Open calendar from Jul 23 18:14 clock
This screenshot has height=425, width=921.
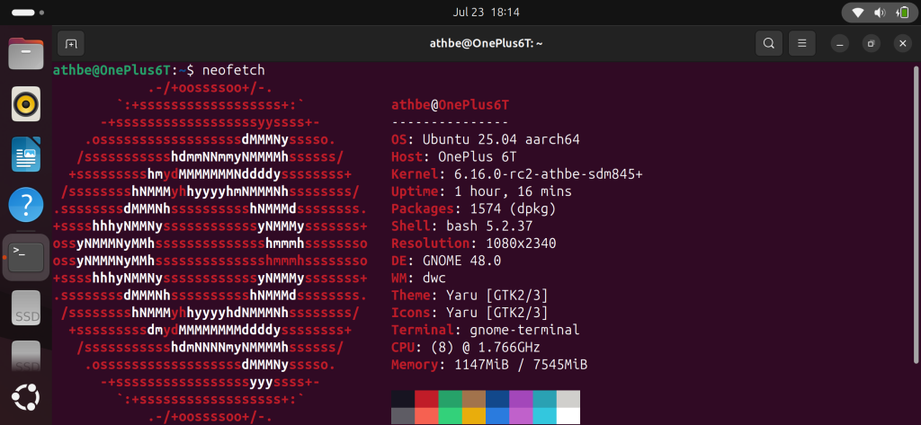[460, 13]
